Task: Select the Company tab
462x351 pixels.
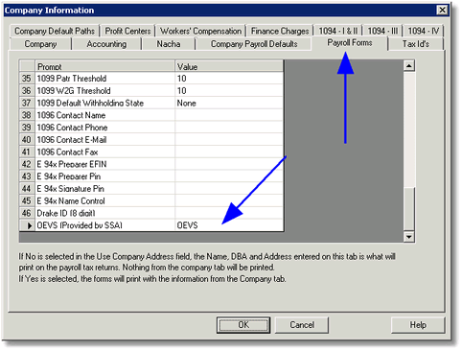Action: pyautogui.click(x=40, y=44)
